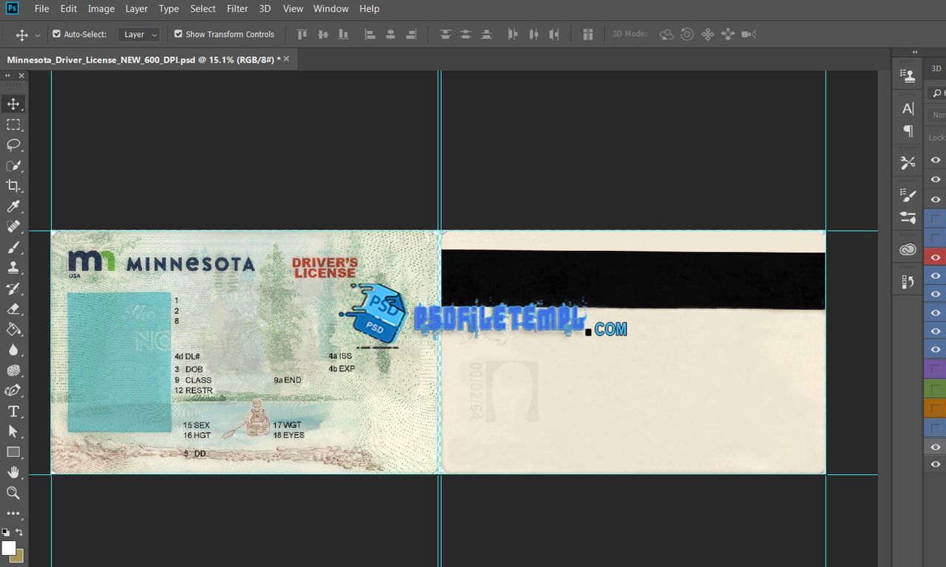946x567 pixels.
Task: Select the Lasso tool
Action: [x=13, y=145]
